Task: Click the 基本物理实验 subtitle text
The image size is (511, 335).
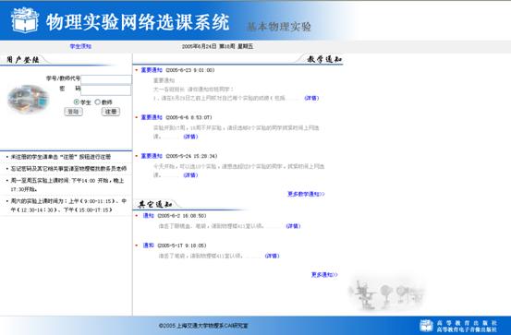Action: (279, 27)
